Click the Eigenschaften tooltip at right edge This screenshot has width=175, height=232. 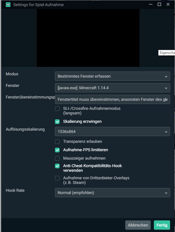(167, 53)
